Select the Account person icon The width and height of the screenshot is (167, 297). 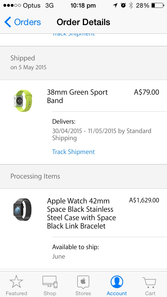pyautogui.click(x=117, y=282)
